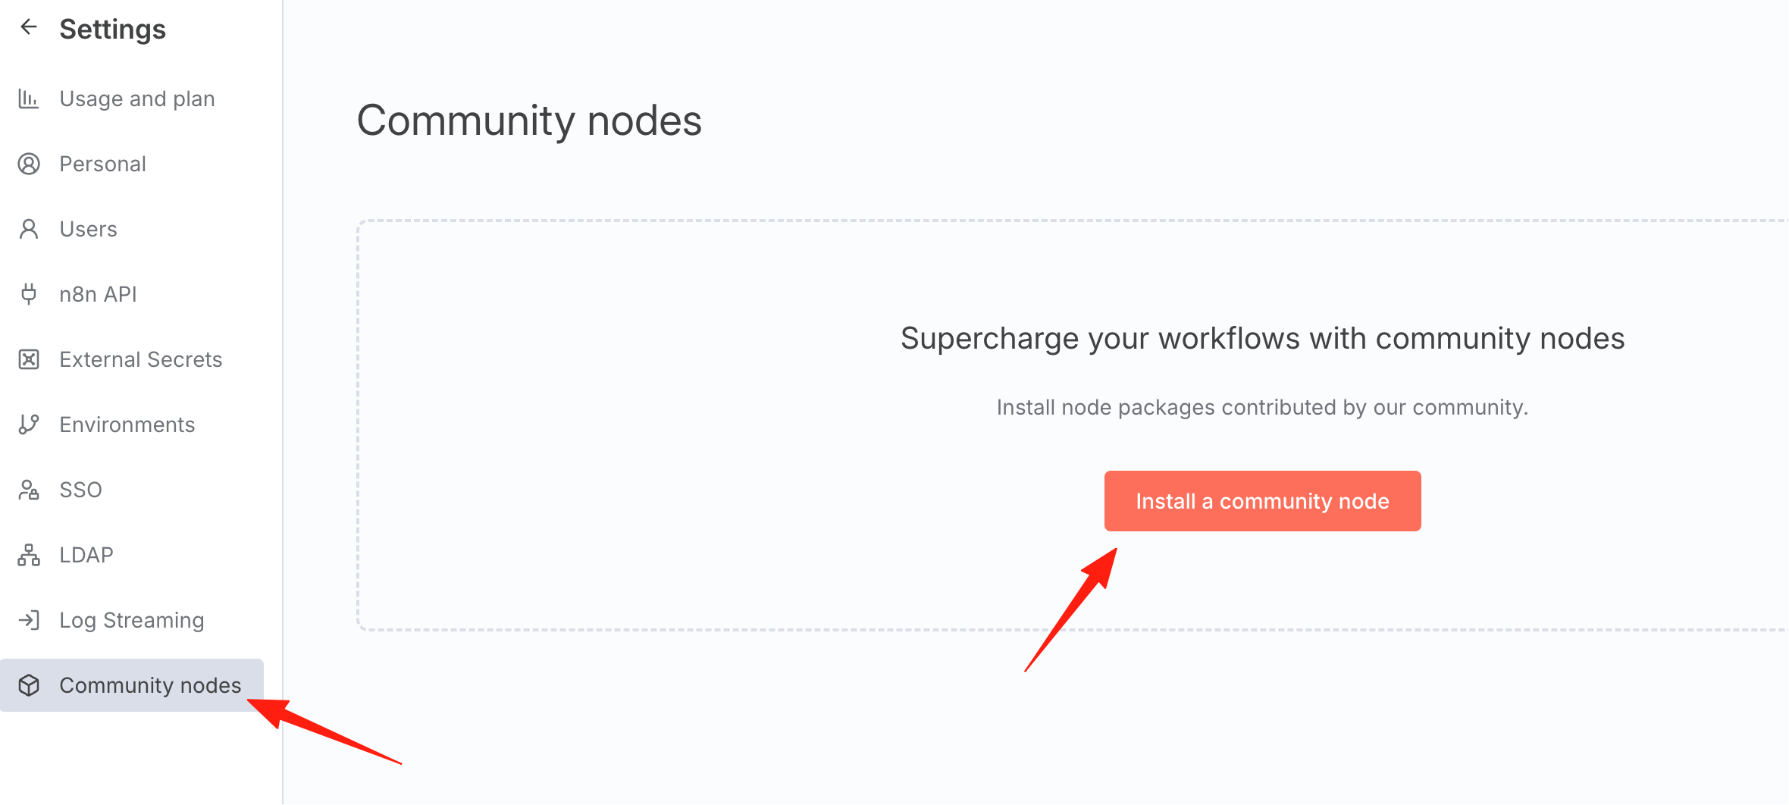Screen dimensions: 1789x805
Task: Click the Usage and plan chart icon
Action: click(29, 99)
